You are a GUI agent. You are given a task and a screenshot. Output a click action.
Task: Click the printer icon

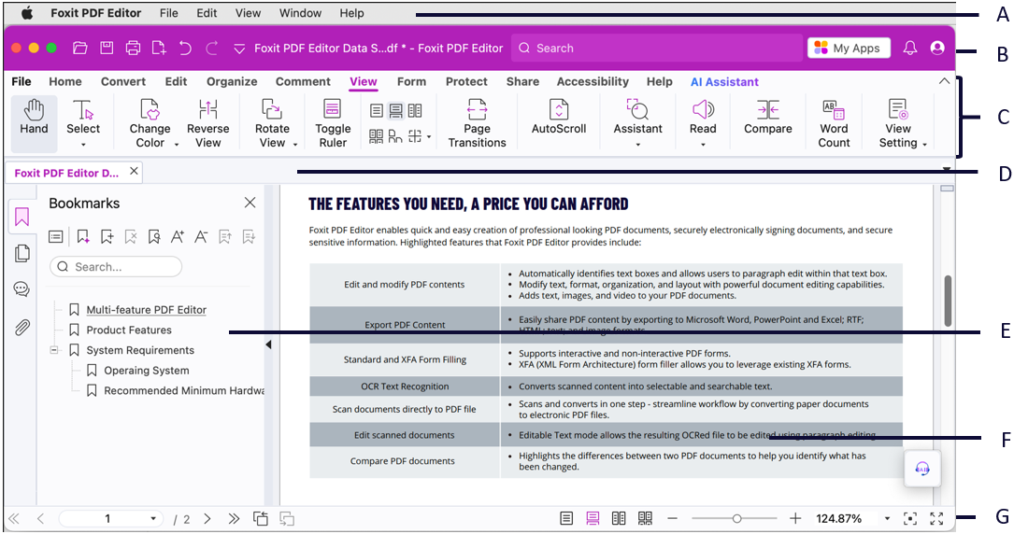134,48
